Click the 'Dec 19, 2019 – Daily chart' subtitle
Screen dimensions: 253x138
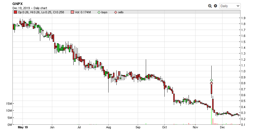click(x=30, y=8)
